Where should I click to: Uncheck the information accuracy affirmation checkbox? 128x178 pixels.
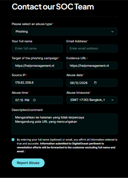[x=13, y=140]
